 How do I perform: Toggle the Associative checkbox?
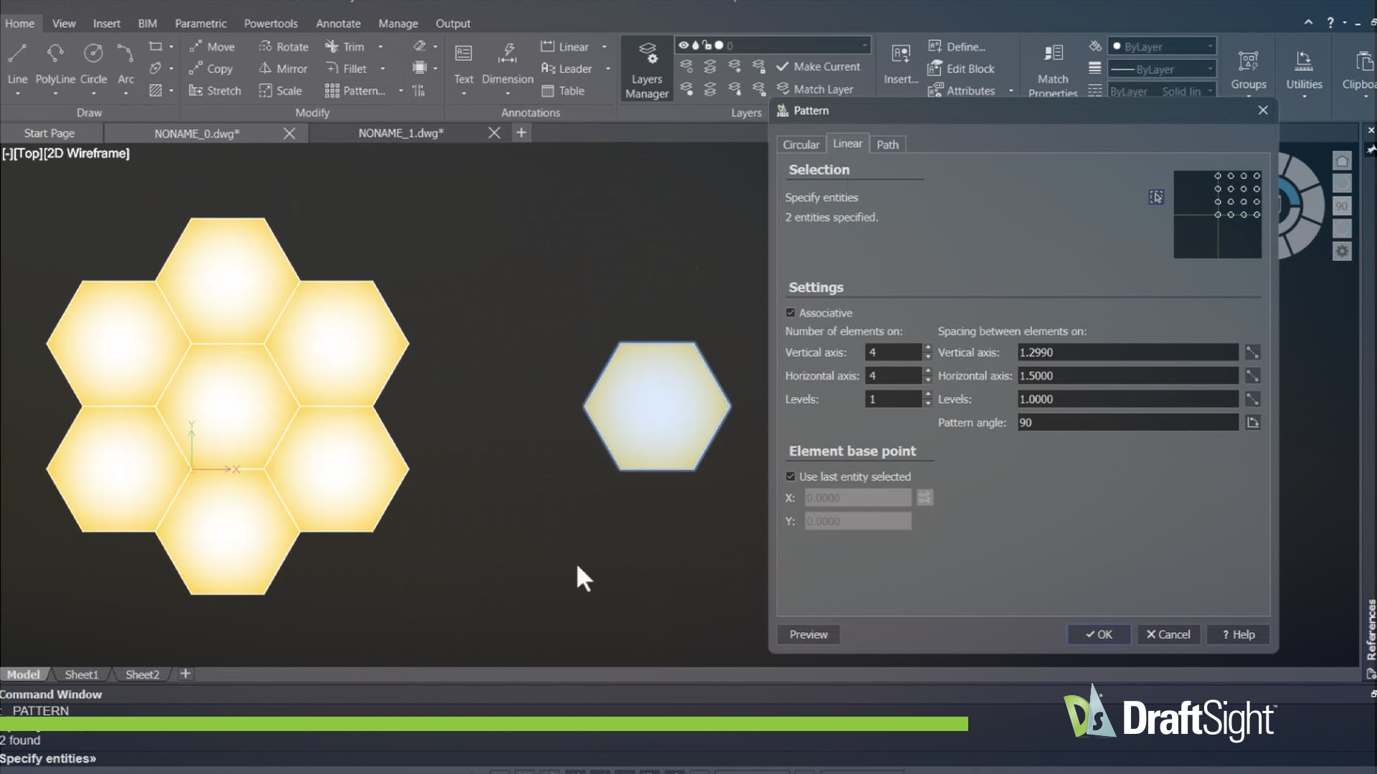point(790,313)
